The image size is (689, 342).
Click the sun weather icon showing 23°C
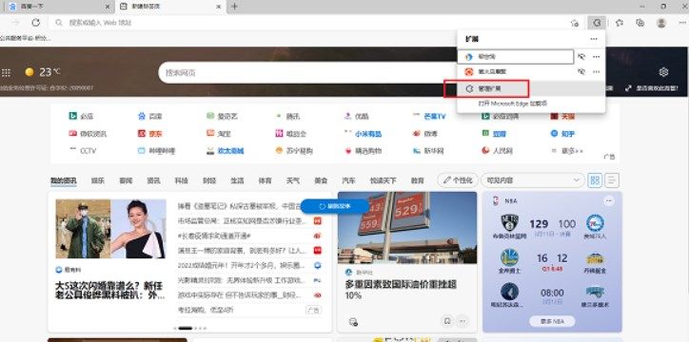30,72
